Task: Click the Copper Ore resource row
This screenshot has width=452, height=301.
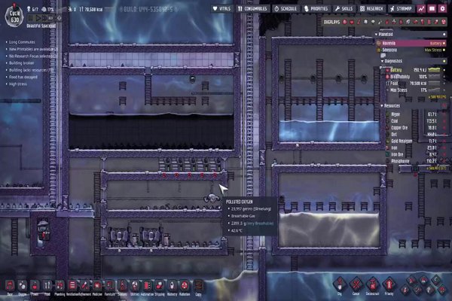Action: [x=415, y=128]
